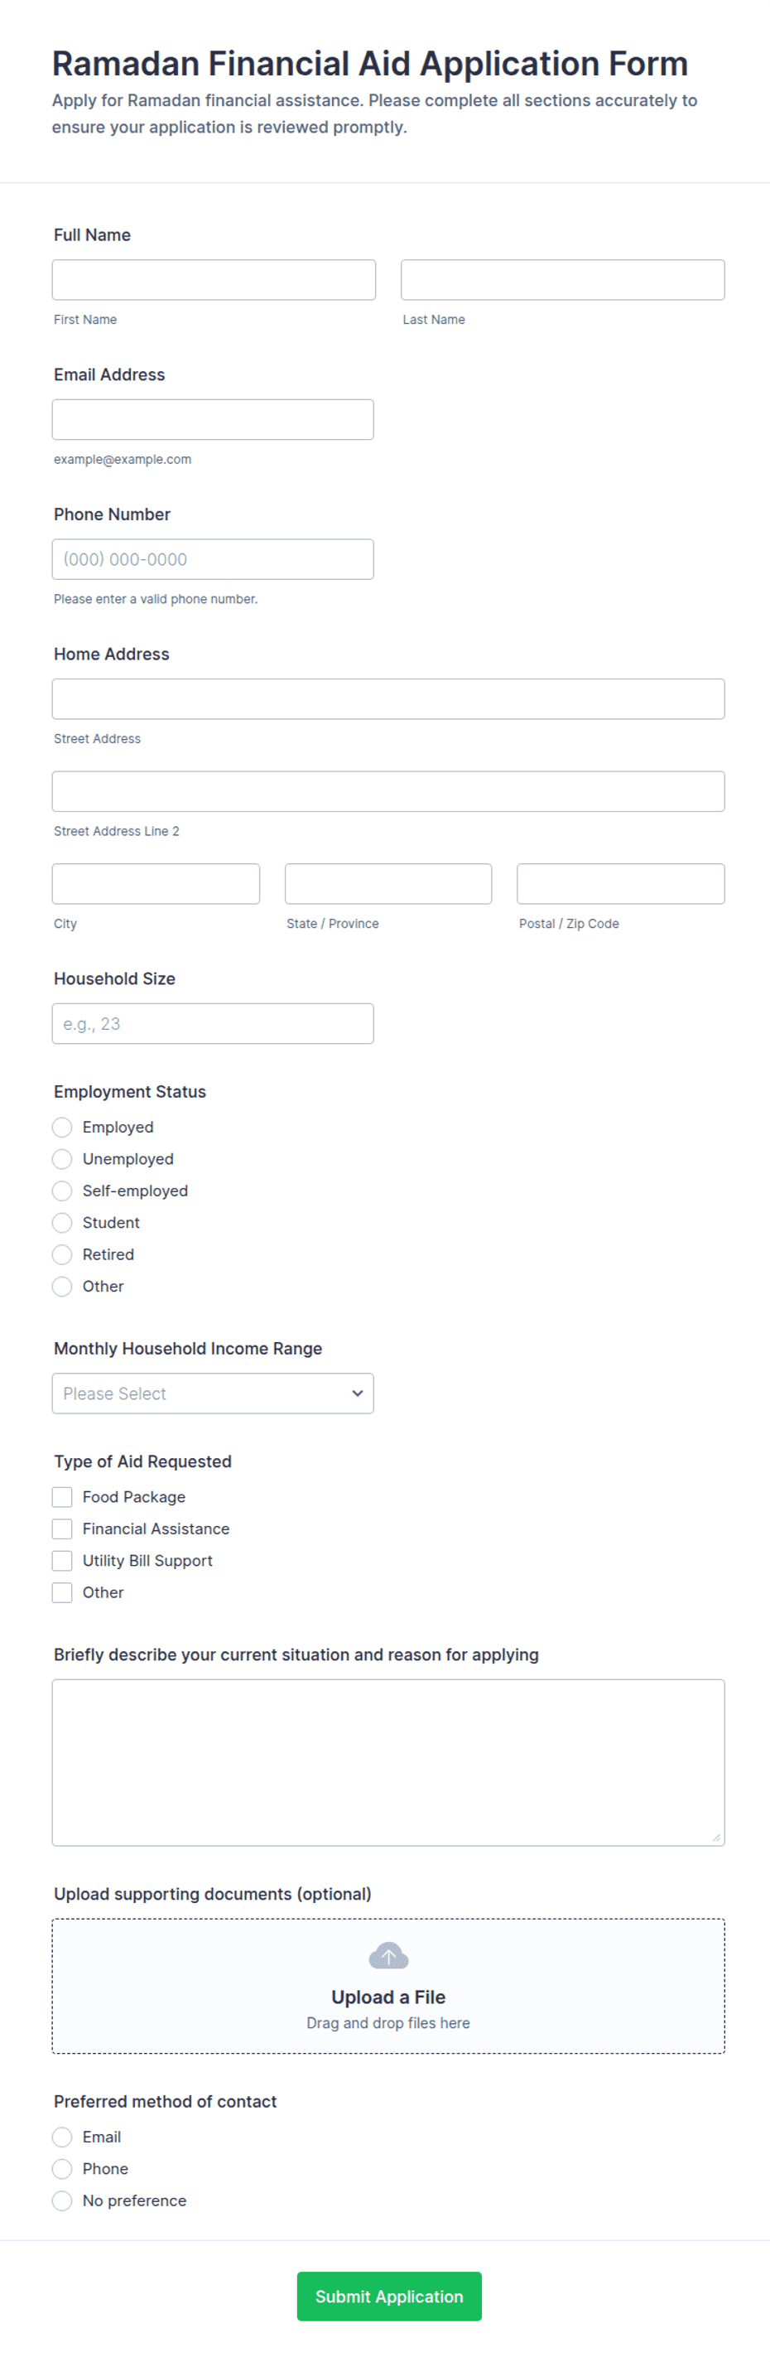Click the Postal / Zip Code field
The image size is (770, 2362).
[x=621, y=884]
